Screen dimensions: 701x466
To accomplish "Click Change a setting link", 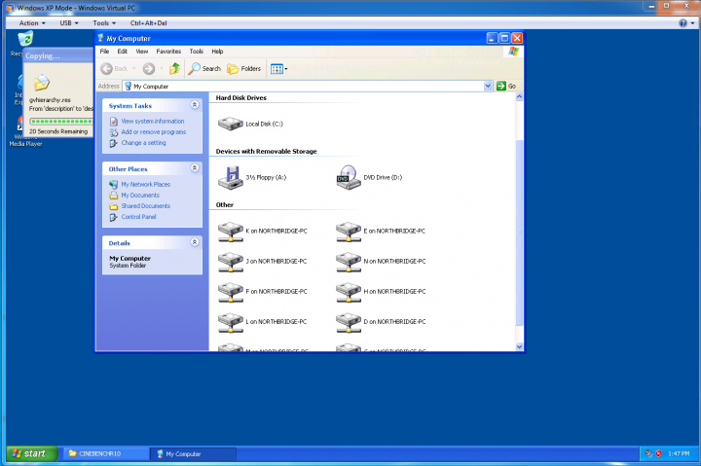I will point(143,143).
